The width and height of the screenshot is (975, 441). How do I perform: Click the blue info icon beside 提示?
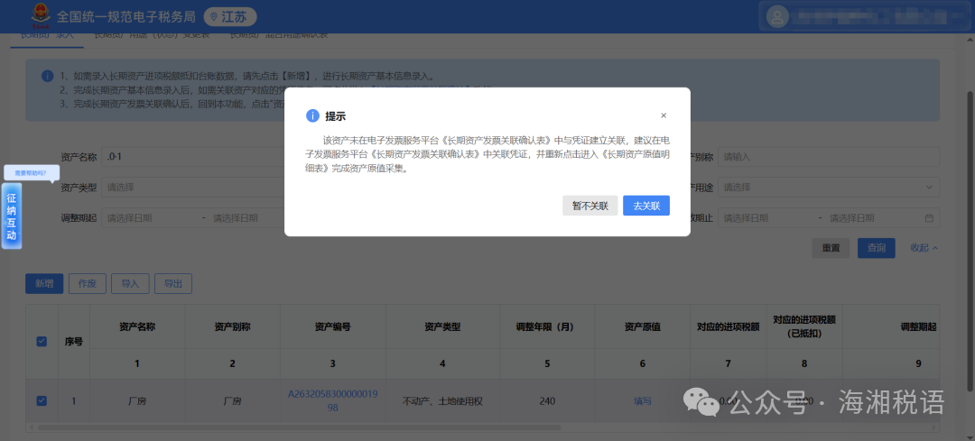[312, 115]
